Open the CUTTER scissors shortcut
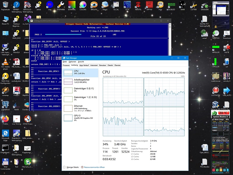This screenshot has width=233, height=175. tap(193, 6)
